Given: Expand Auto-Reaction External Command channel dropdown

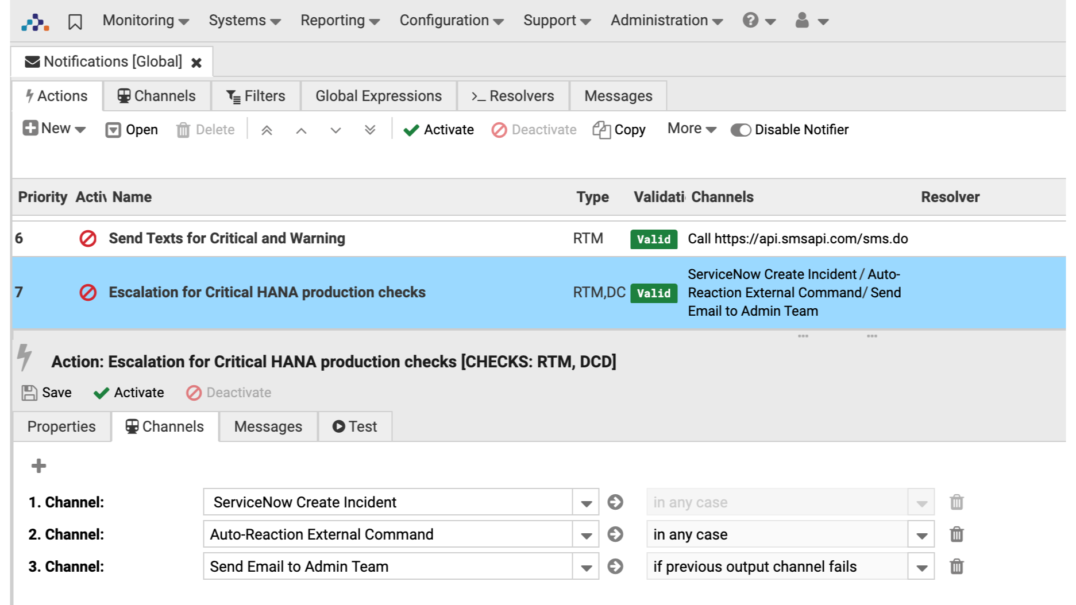Looking at the screenshot, I should coord(586,534).
